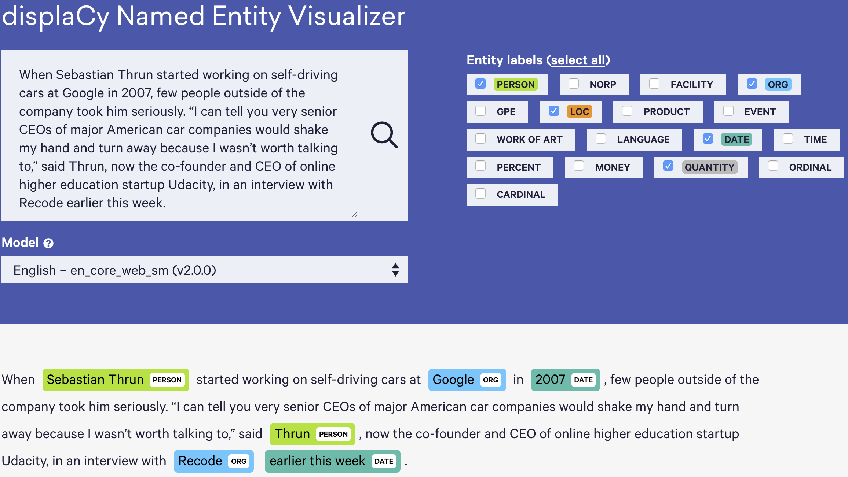Click the CARDINAL entity label icon
This screenshot has height=477, width=848.
[x=480, y=195]
